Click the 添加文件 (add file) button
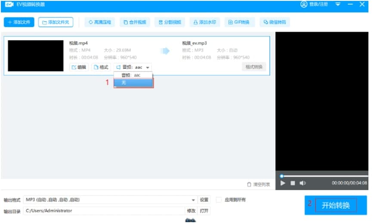This screenshot has height=223, width=374. pyautogui.click(x=19, y=22)
